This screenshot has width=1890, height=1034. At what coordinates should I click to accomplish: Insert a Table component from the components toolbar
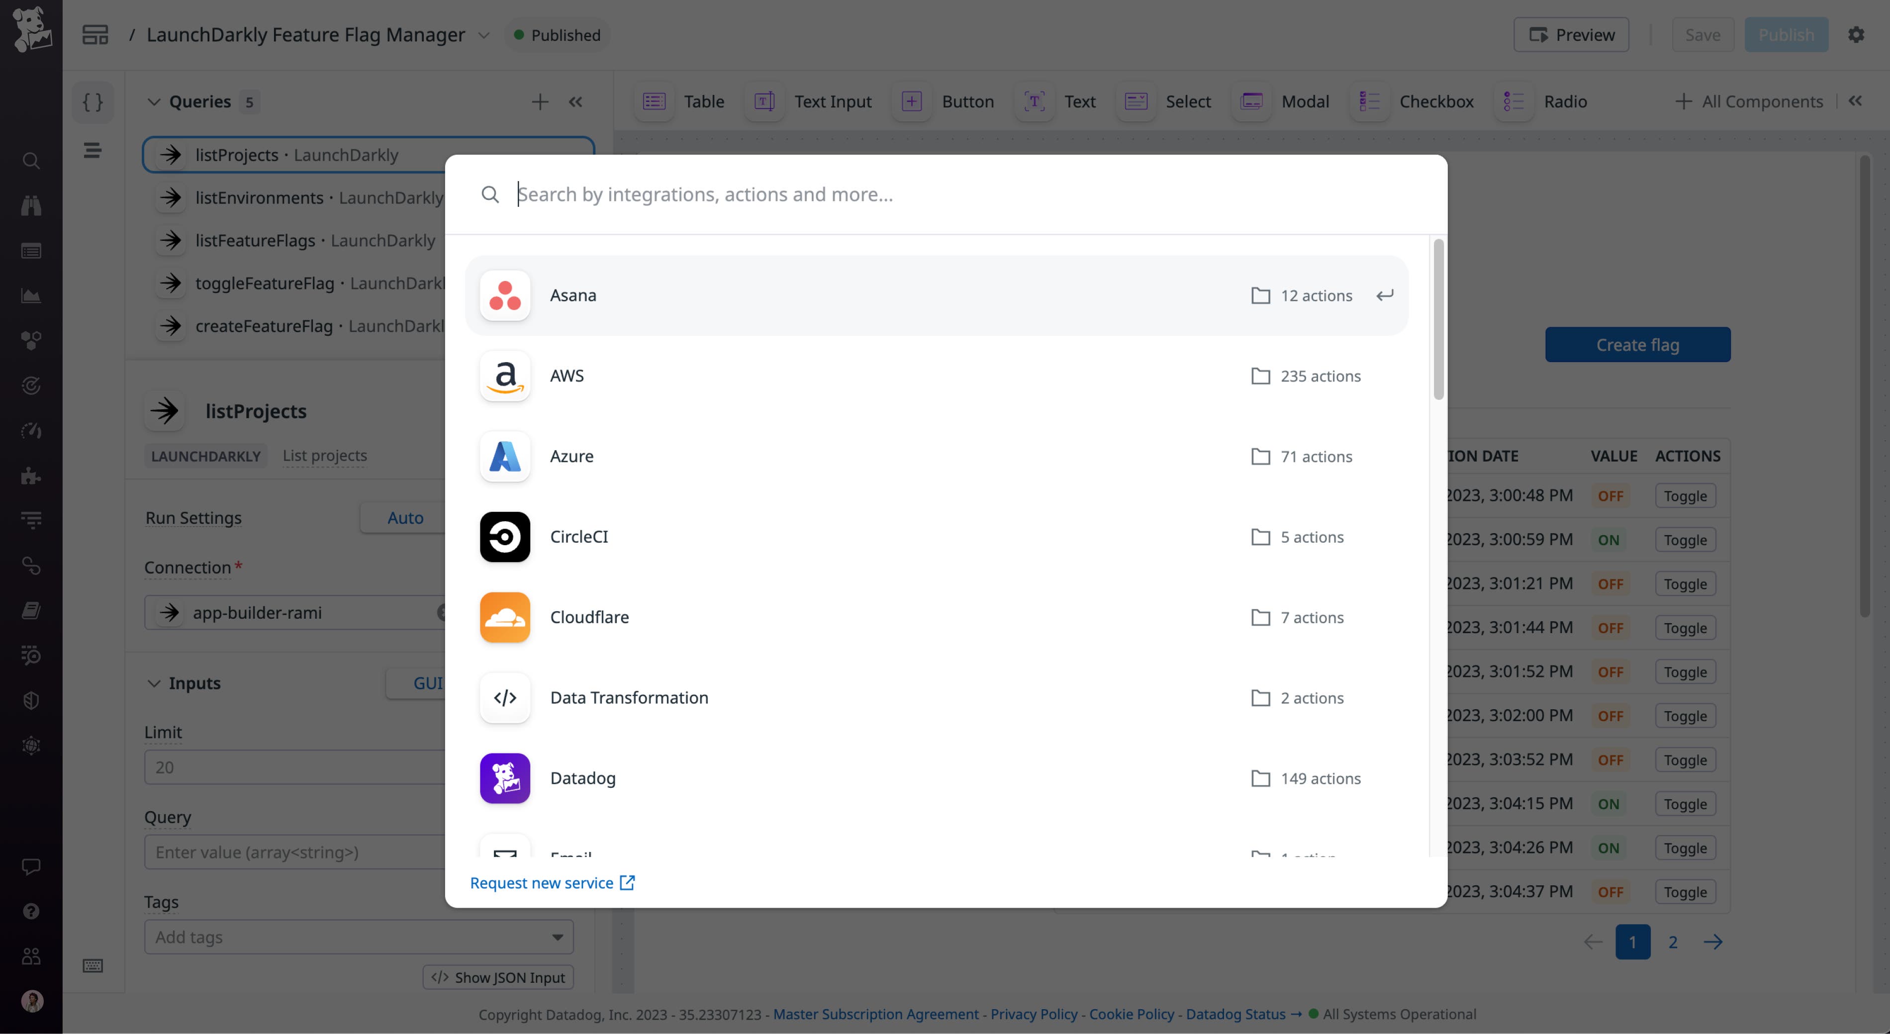coord(679,101)
